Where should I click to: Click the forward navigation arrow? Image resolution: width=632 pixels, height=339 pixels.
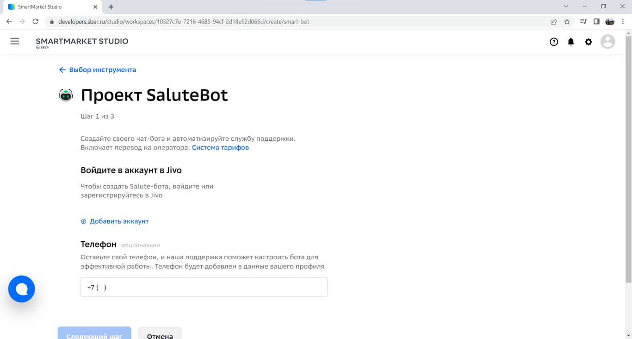tap(22, 21)
